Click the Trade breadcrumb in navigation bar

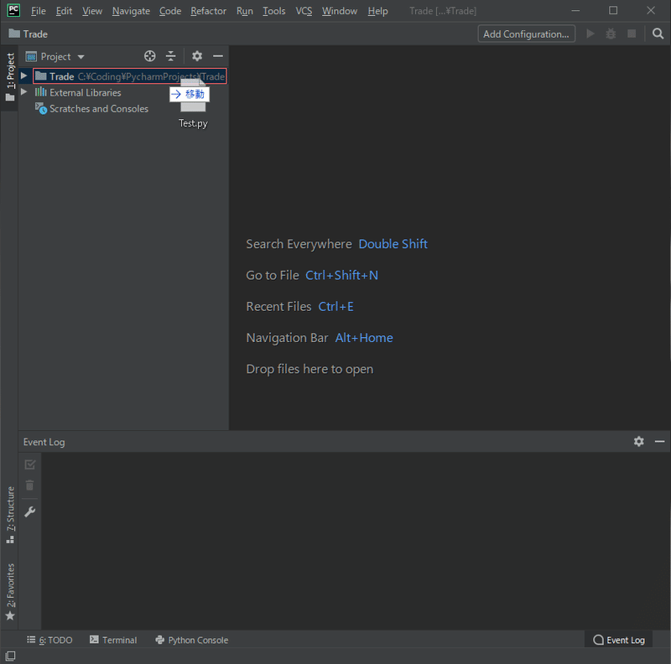[29, 34]
